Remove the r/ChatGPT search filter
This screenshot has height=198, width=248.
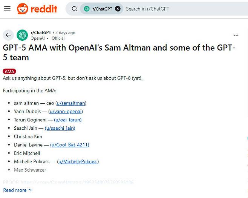click(118, 9)
